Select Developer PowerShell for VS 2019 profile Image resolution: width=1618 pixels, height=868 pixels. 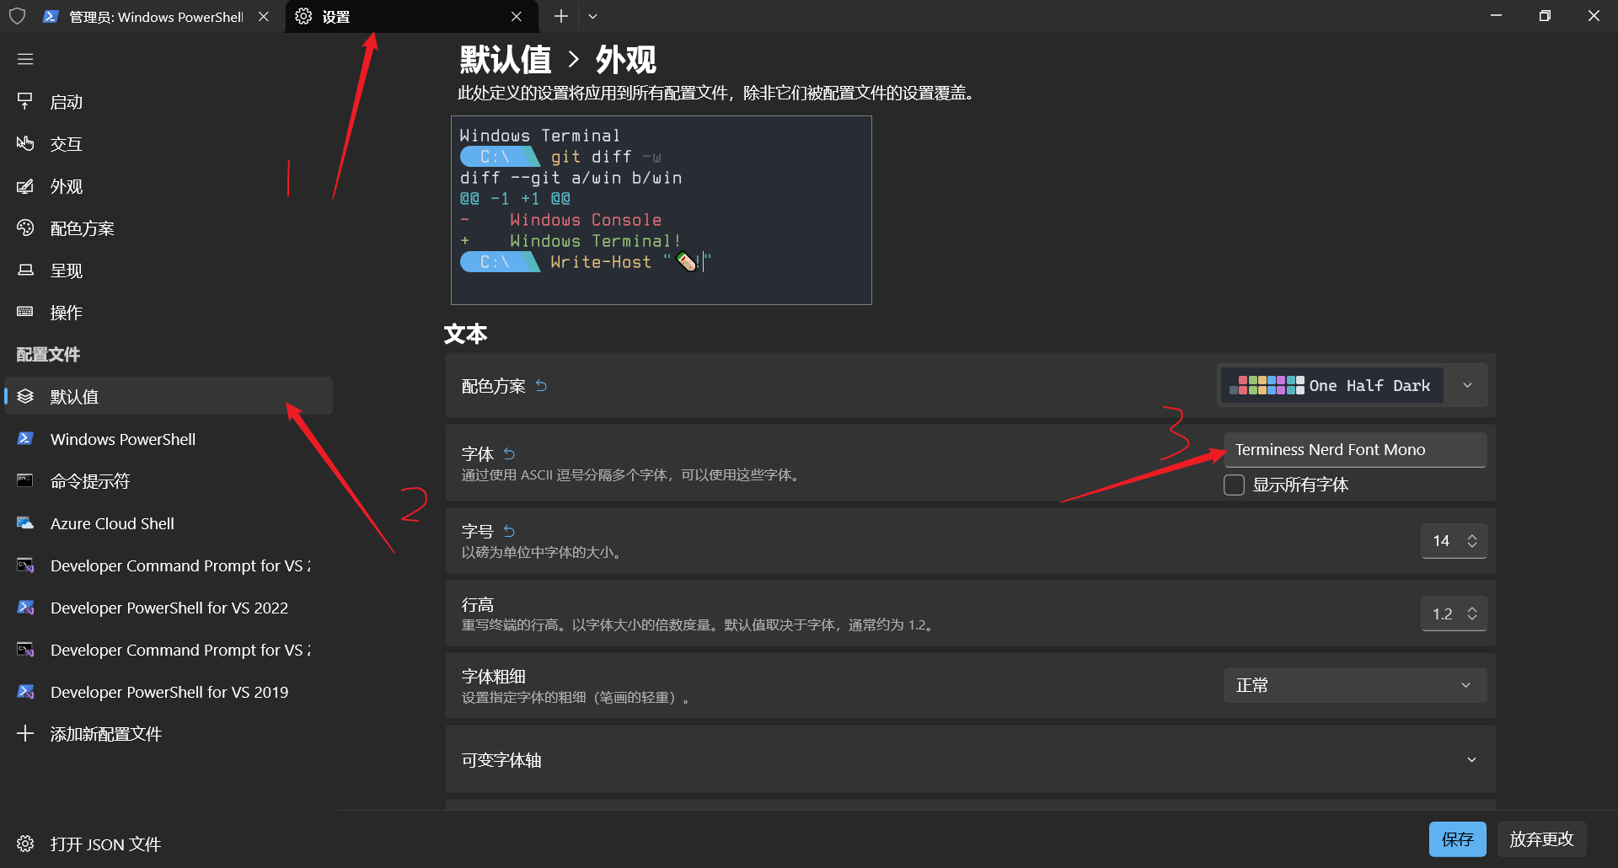coord(169,692)
